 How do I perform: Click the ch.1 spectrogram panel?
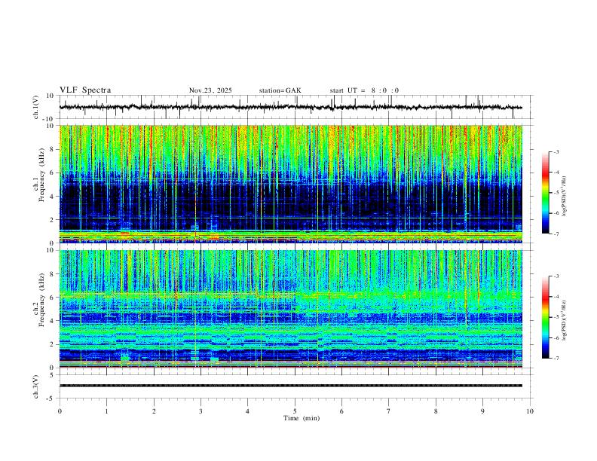pyautogui.click(x=291, y=184)
